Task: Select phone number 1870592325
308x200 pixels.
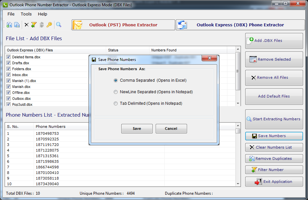Action: coord(47,139)
